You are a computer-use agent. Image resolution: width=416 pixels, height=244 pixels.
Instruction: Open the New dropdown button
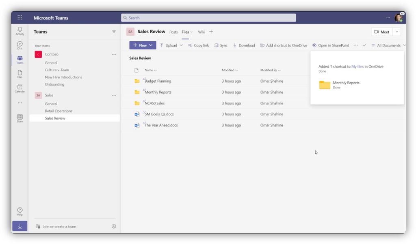point(143,45)
